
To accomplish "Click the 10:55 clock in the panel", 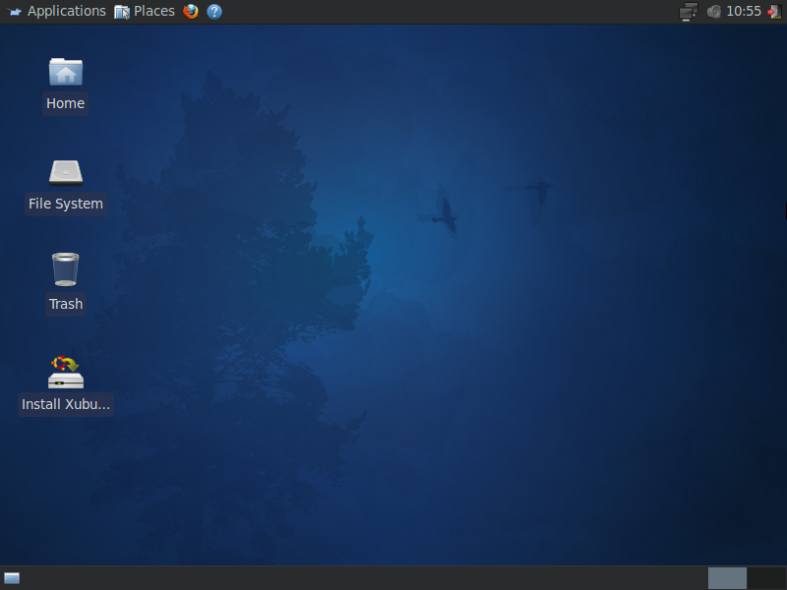I will (x=744, y=12).
